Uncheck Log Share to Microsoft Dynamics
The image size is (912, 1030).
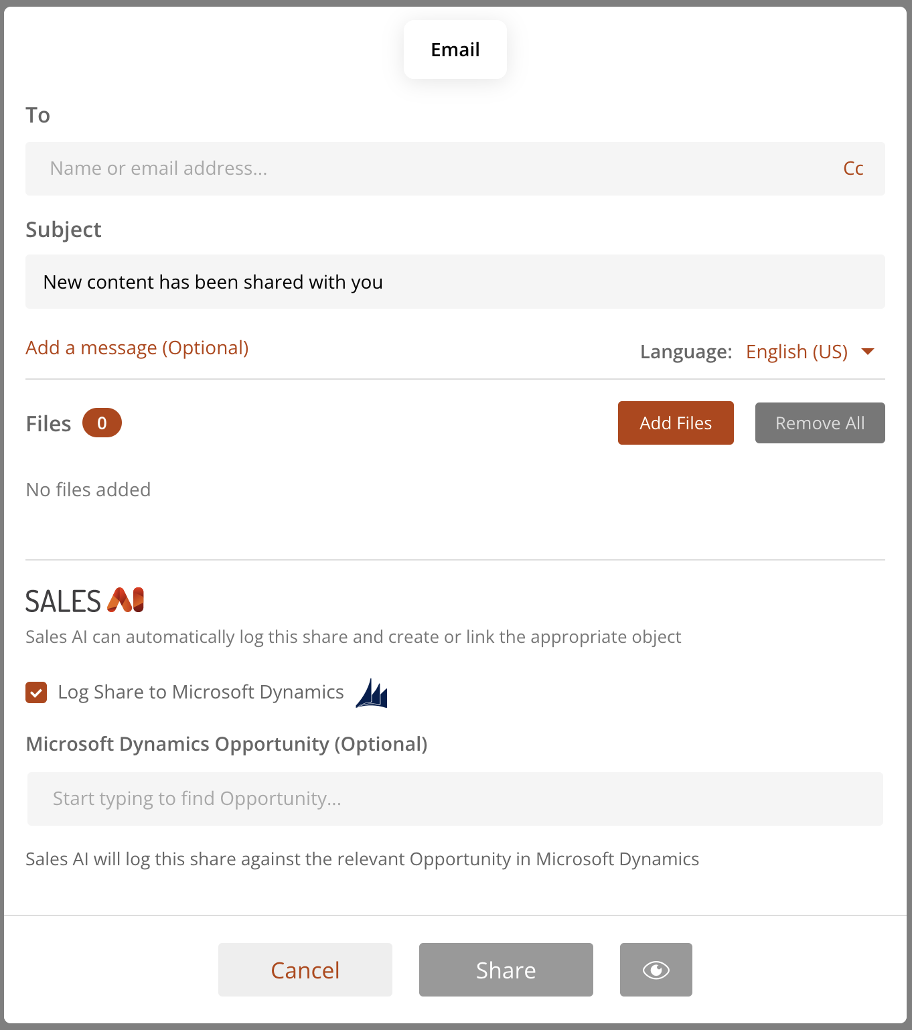coord(36,692)
